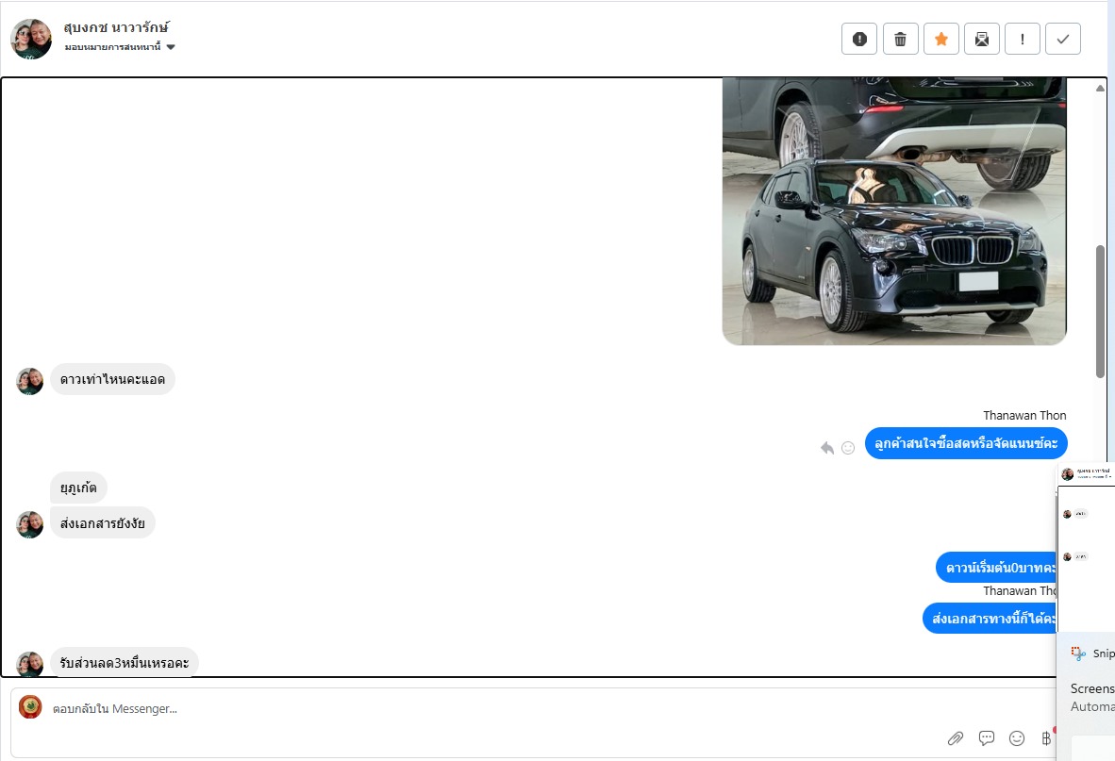Select message ยุภูเก้ต
The height and width of the screenshot is (761, 1115).
click(78, 488)
